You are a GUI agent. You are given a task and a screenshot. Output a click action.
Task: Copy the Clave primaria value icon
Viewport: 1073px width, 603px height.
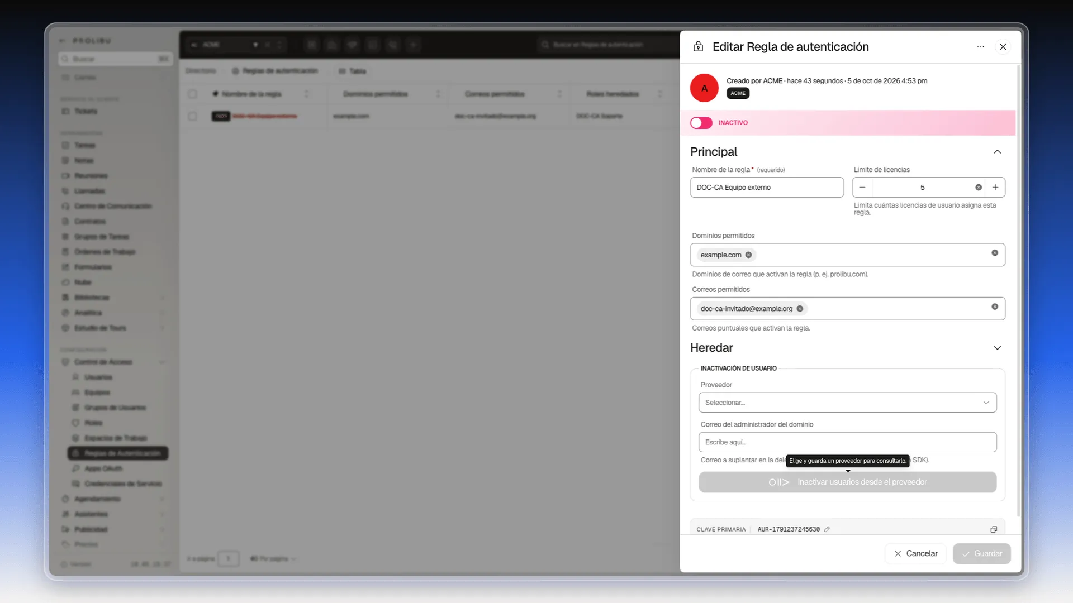click(x=994, y=529)
